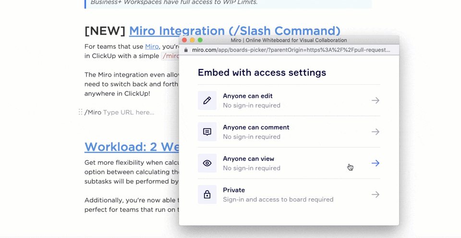Click the lock icon in Miro address bar

pos(186,50)
